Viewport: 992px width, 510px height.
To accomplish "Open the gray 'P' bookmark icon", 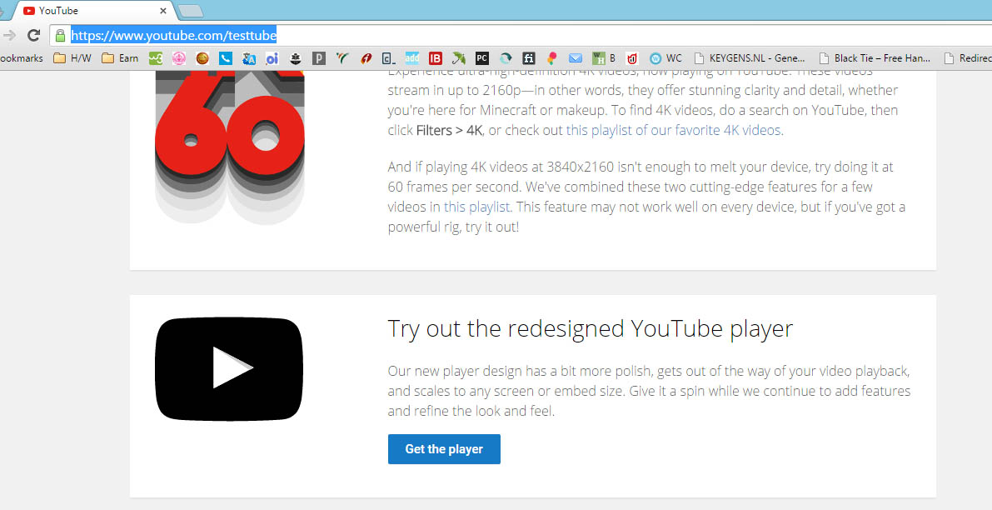I will 319,58.
